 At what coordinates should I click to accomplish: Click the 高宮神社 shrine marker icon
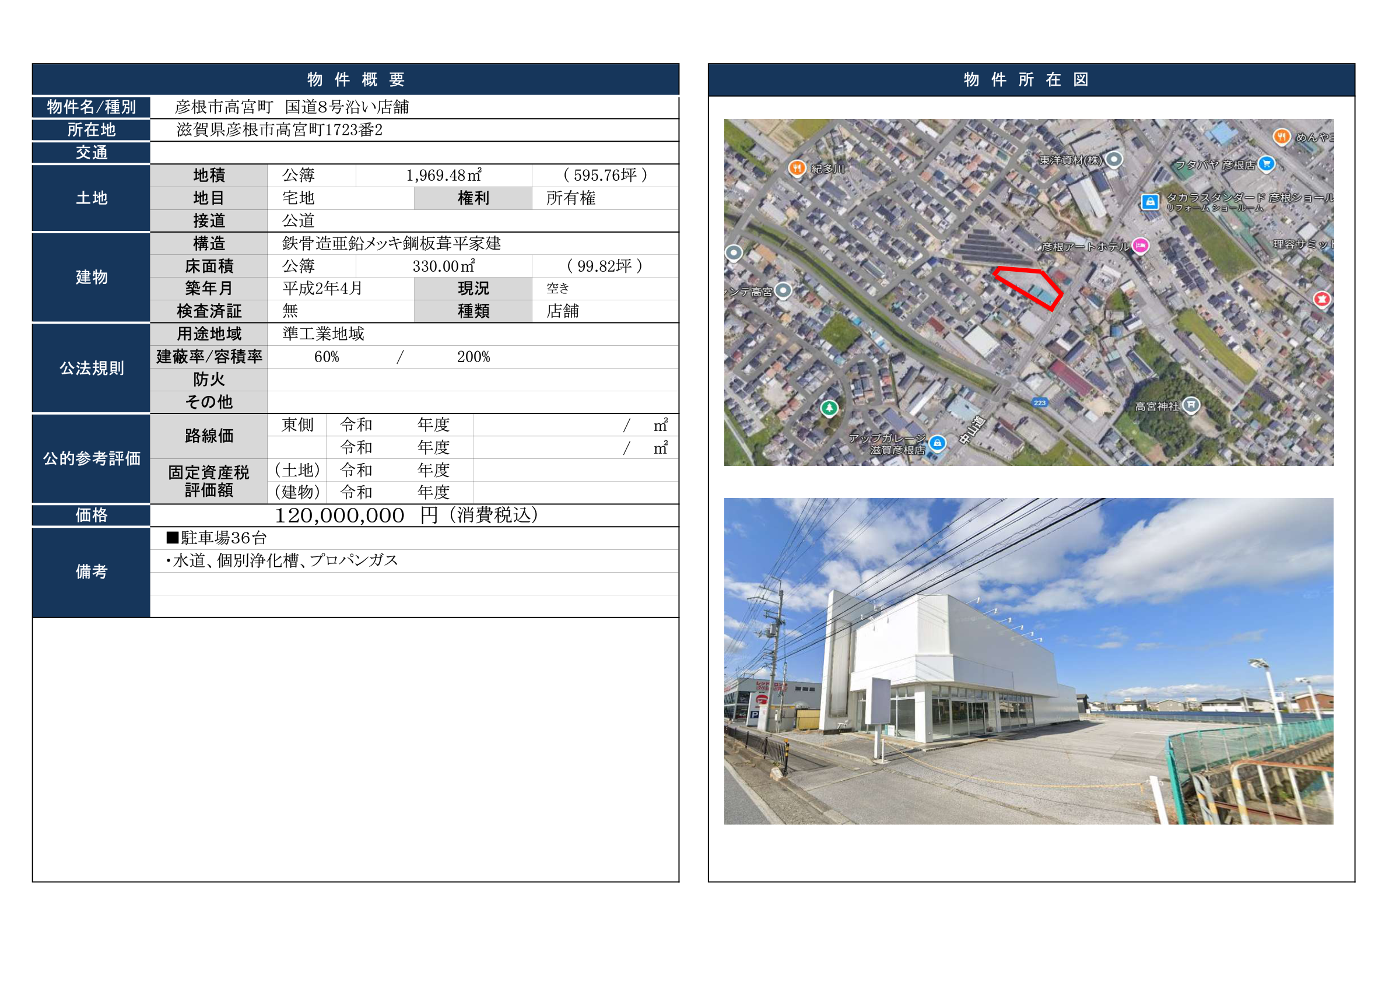tap(1191, 404)
